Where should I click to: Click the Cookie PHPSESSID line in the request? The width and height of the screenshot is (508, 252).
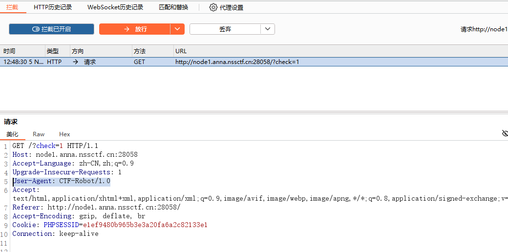(x=110, y=225)
